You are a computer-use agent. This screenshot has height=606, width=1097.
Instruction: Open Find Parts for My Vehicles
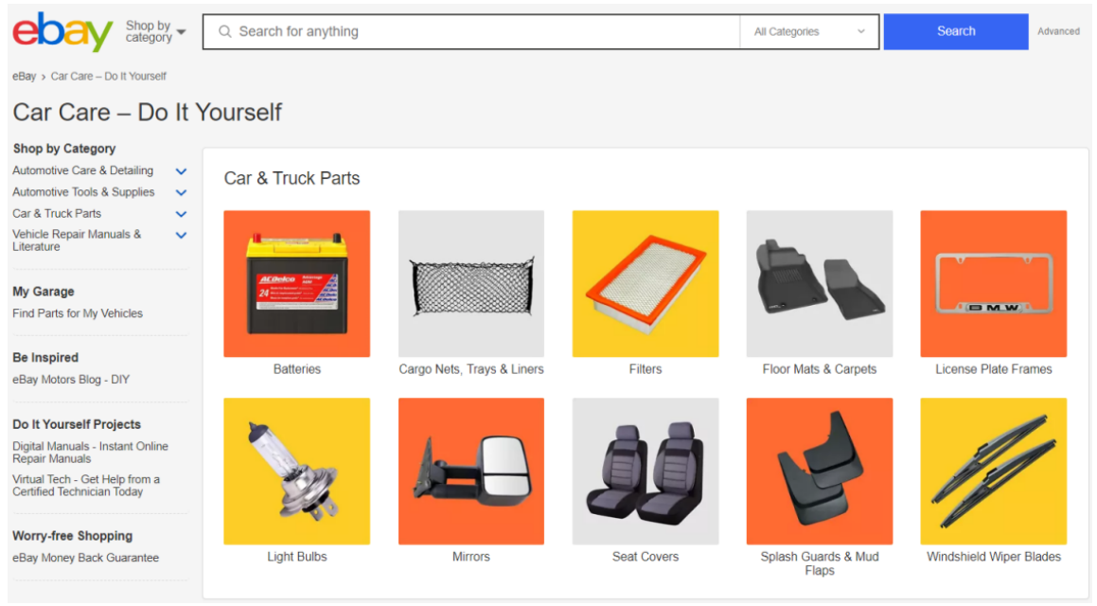coord(78,313)
